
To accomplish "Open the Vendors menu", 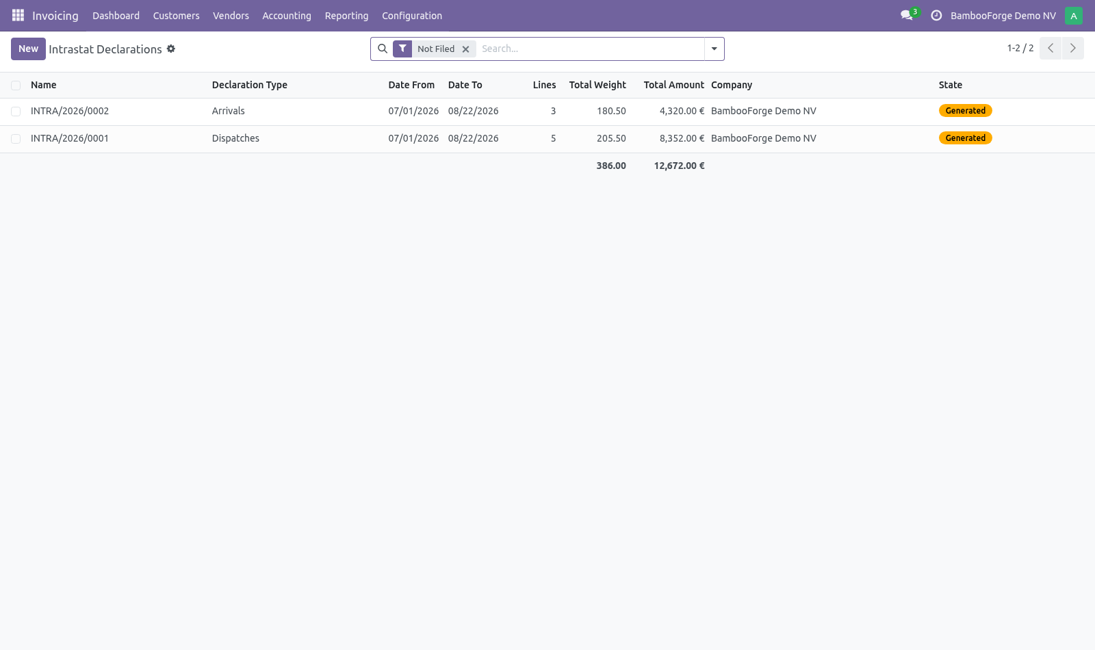I will [x=231, y=16].
